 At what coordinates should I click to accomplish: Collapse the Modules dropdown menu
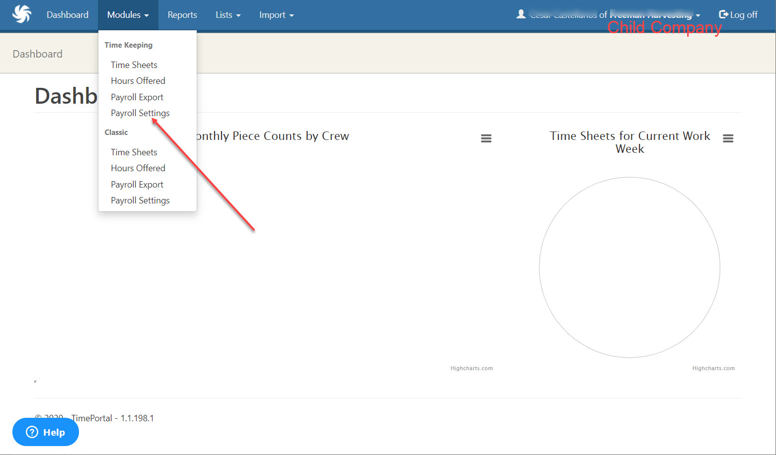(128, 15)
